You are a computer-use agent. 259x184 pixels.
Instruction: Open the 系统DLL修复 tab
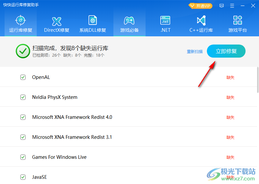pos(93,24)
